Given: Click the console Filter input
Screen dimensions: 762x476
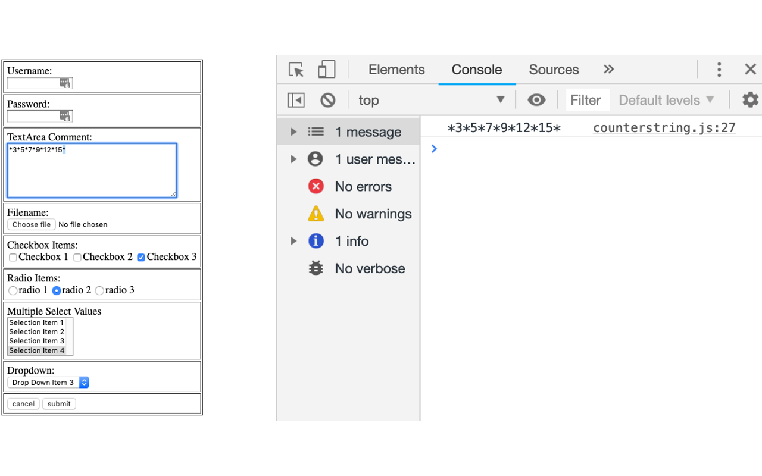Looking at the screenshot, I should click(588, 100).
